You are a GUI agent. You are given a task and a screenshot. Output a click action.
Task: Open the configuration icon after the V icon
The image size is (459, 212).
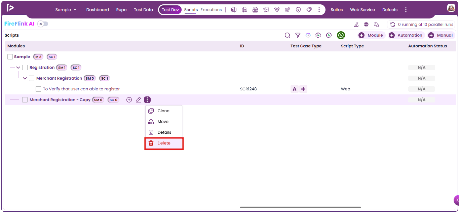click(288, 10)
